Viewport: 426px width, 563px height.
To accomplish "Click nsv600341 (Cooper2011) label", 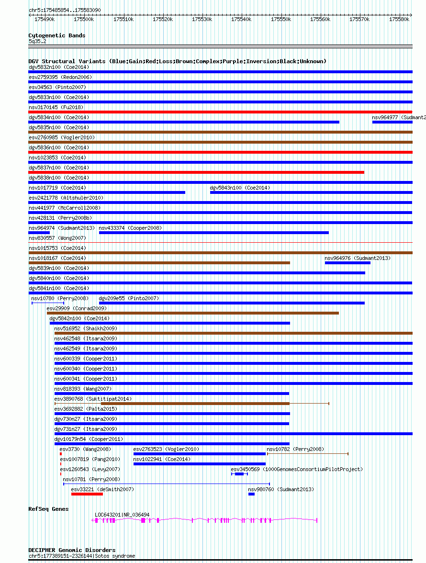I will coord(86,379).
